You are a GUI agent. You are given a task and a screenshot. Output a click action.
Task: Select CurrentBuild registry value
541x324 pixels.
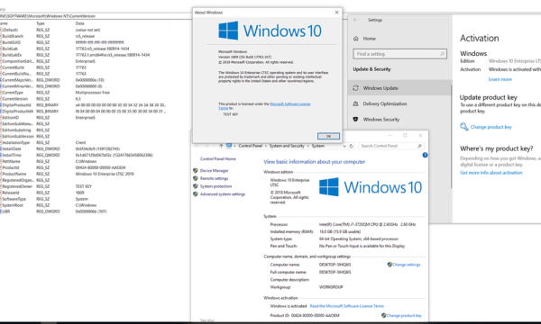pyautogui.click(x=14, y=67)
